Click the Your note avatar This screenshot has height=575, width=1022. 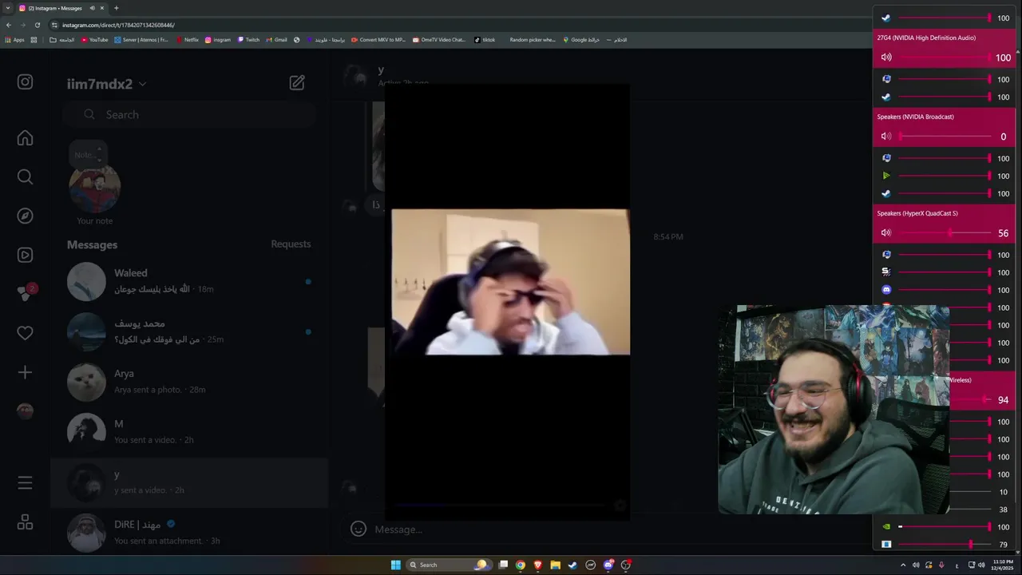[94, 188]
